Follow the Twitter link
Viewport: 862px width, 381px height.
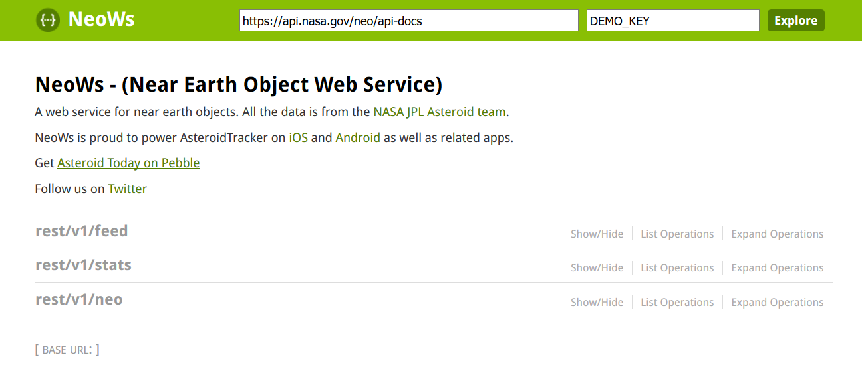point(128,189)
